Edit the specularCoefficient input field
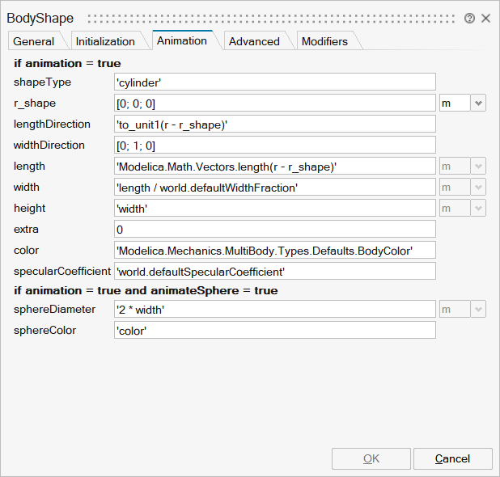The width and height of the screenshot is (500, 477). (275, 271)
